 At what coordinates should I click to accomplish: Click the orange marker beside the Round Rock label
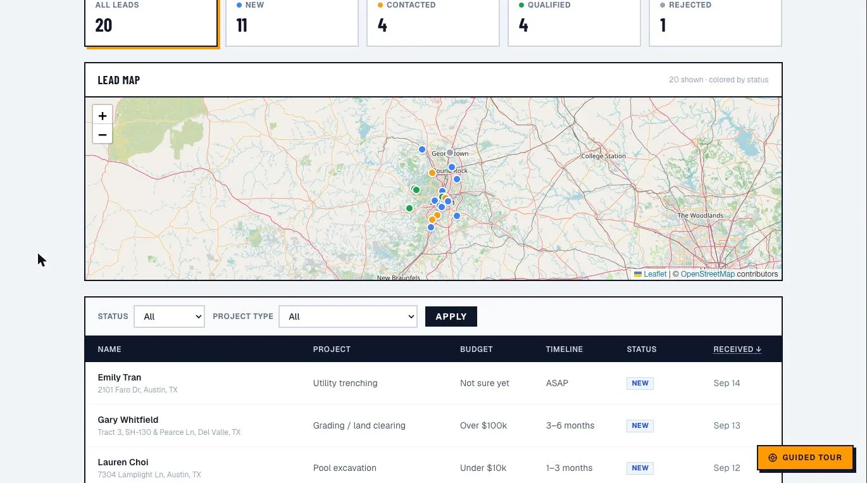tap(432, 173)
